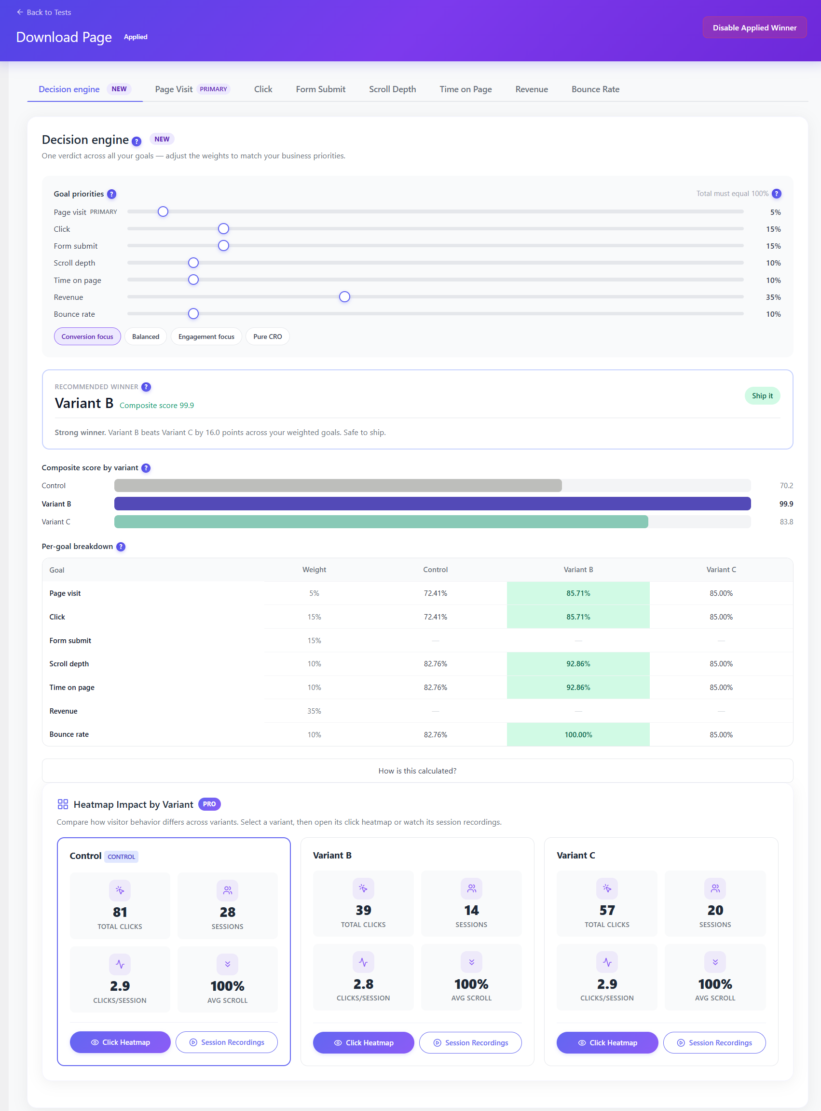Click Variant B sessions people icon

coord(471,888)
